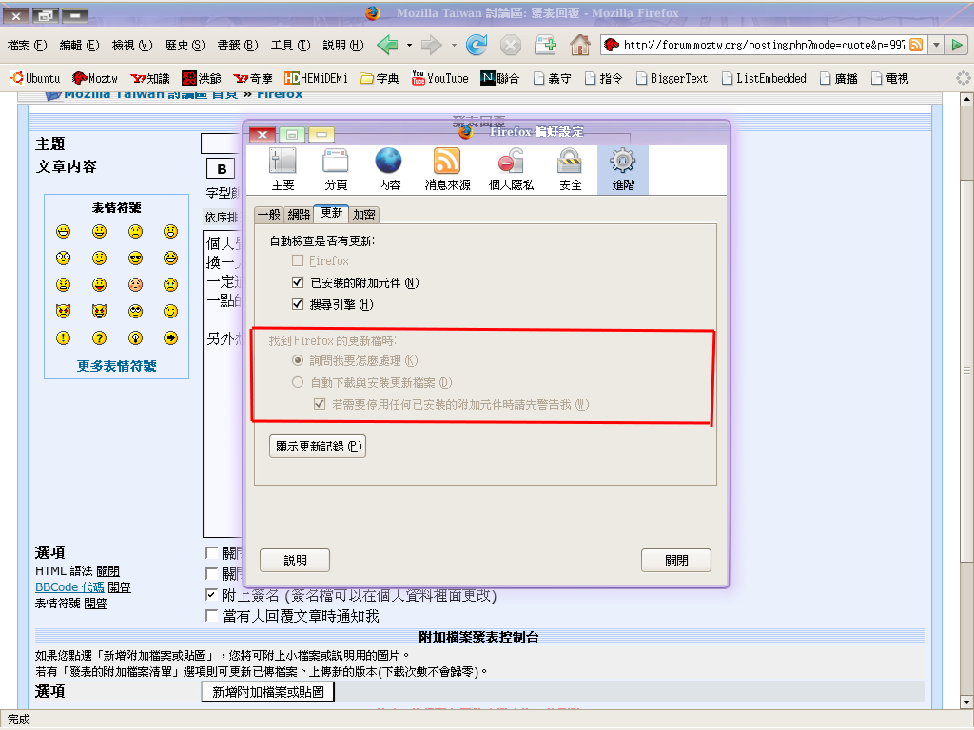This screenshot has width=974, height=730.
Task: Switch to the 網路 tab
Action: 299,215
